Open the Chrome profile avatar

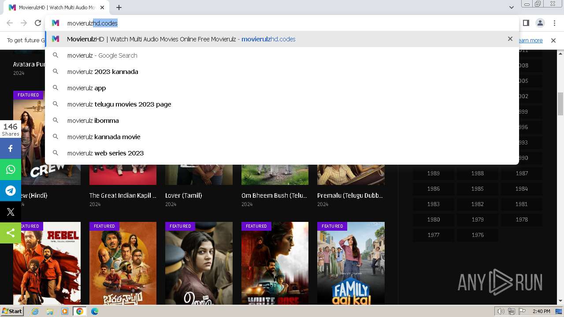540,23
